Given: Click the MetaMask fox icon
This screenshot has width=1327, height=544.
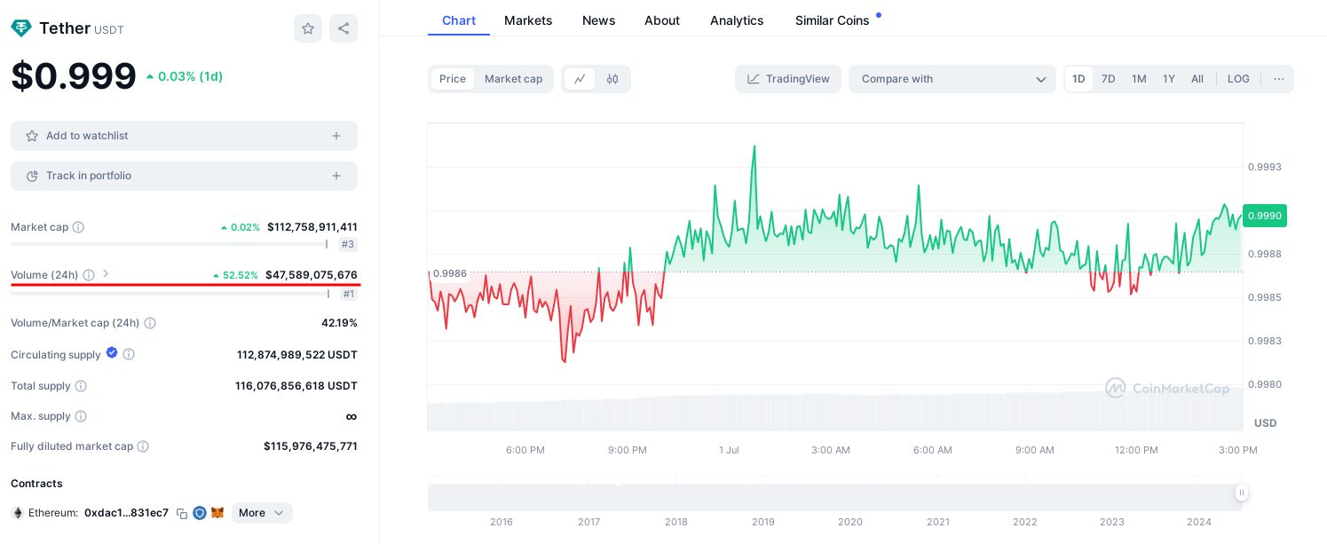Looking at the screenshot, I should pyautogui.click(x=217, y=513).
